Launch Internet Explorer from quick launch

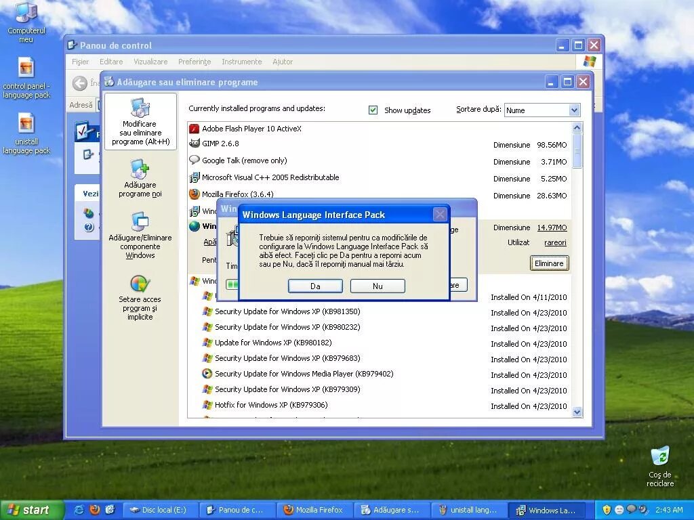pyautogui.click(x=79, y=510)
